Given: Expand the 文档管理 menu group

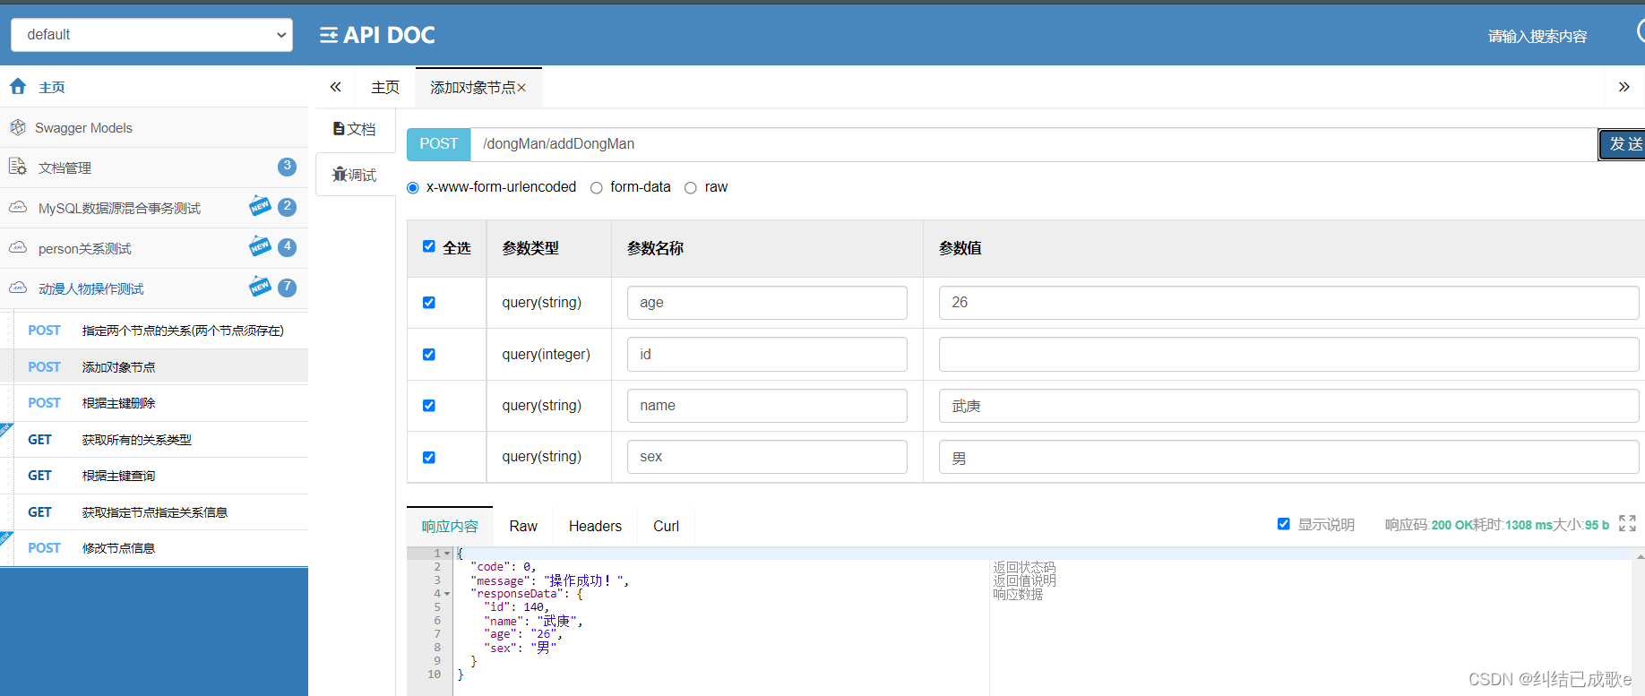Looking at the screenshot, I should point(154,168).
